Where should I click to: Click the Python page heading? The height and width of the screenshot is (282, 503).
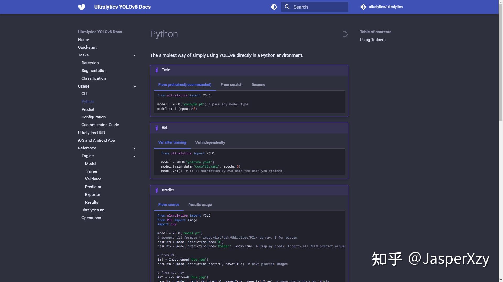pyautogui.click(x=164, y=34)
